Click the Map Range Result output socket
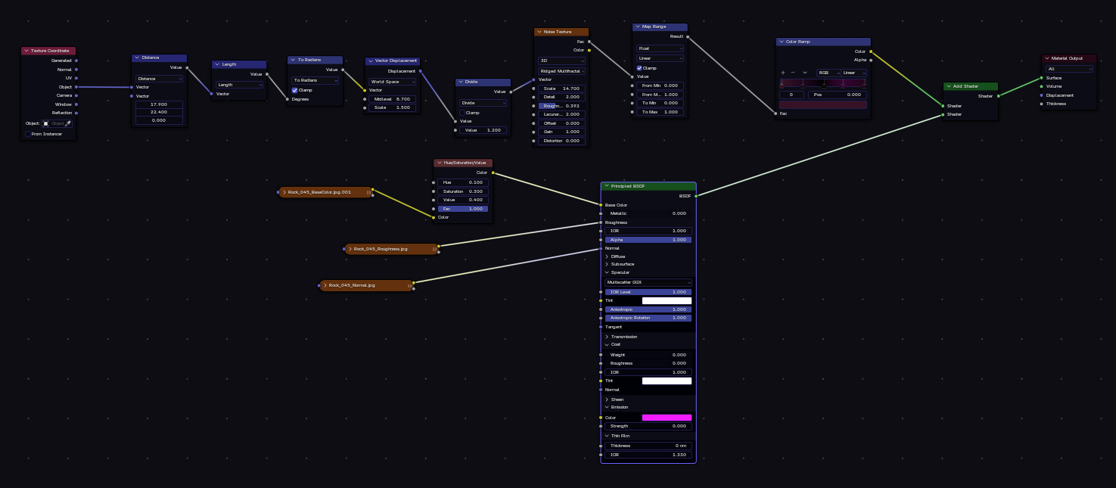This screenshot has height=488, width=1116. pyautogui.click(x=688, y=36)
